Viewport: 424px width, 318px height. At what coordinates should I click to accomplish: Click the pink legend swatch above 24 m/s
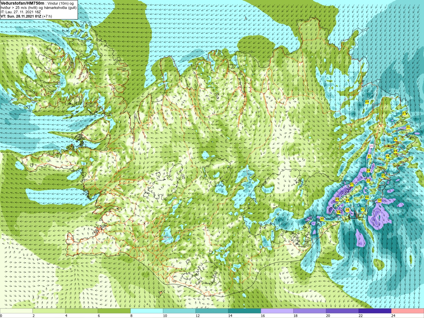coord(408,311)
